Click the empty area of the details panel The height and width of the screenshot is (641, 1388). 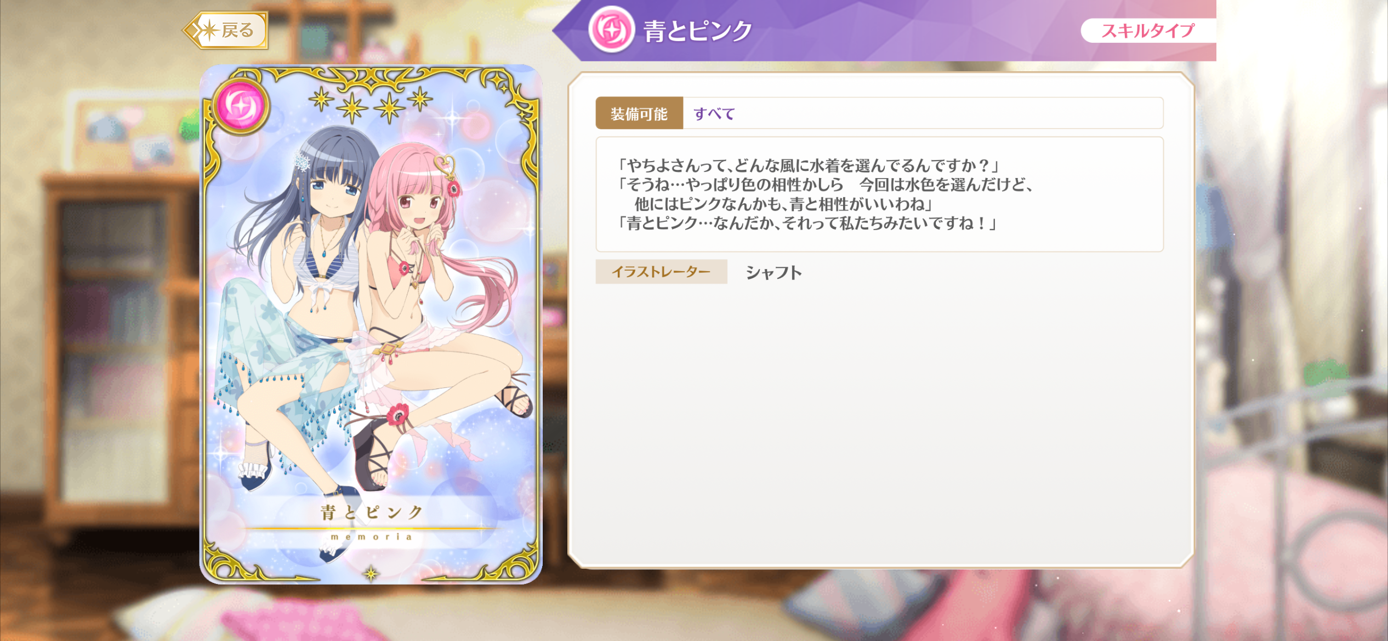879,422
